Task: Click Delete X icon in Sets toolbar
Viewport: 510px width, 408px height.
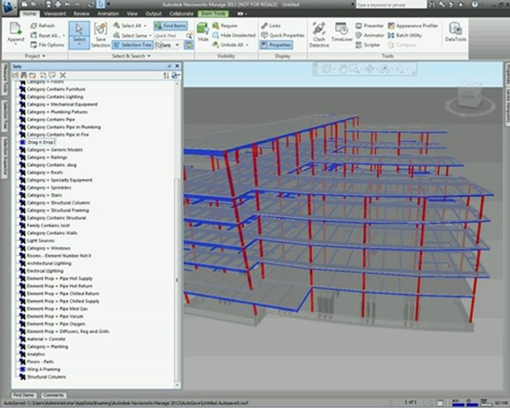Action: coord(63,75)
